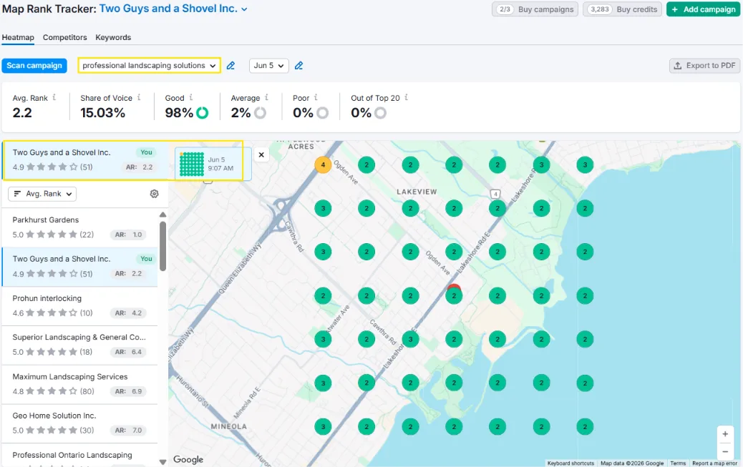The width and height of the screenshot is (743, 467).
Task: Click the red business location marker
Action: (454, 287)
